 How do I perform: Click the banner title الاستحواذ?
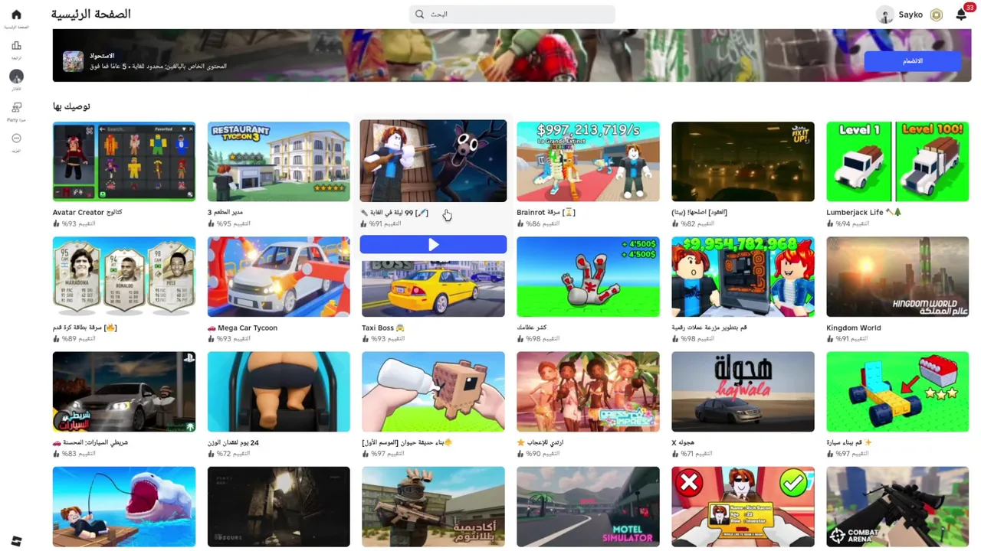102,56
